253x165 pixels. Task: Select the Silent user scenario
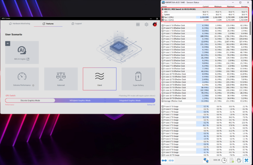pos(100,79)
